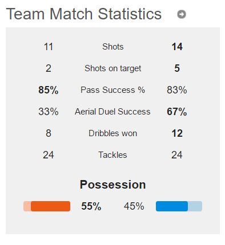The height and width of the screenshot is (245, 225).
Task: Select the Dribbles won label
Action: [112, 133]
